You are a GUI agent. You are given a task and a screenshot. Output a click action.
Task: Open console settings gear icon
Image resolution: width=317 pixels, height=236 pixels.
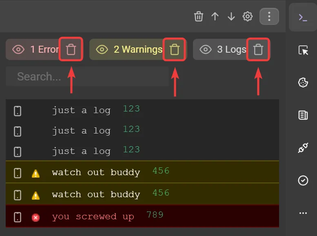coord(248,16)
